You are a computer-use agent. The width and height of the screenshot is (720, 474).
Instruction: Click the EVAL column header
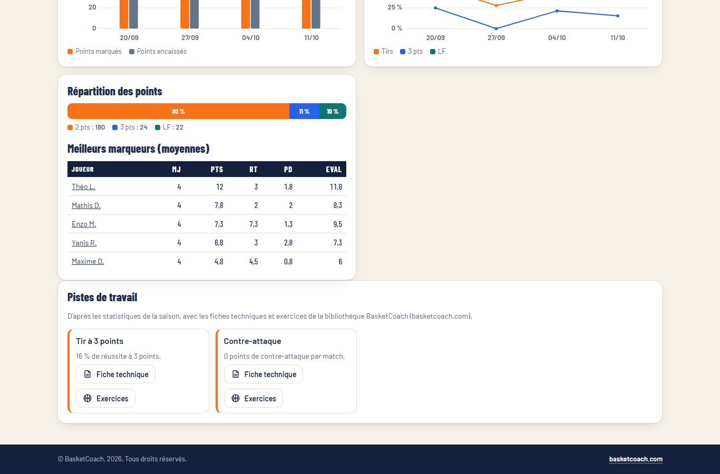coord(334,170)
